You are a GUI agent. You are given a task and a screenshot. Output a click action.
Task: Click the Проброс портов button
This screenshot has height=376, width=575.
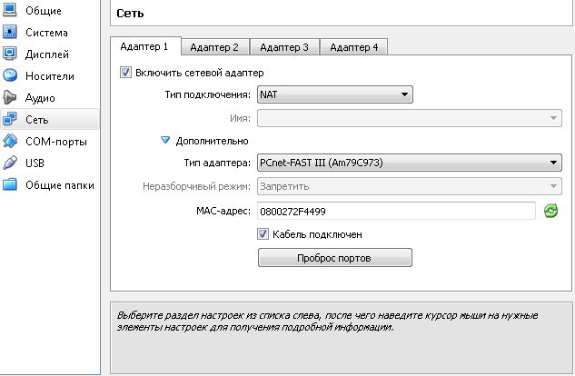334,258
